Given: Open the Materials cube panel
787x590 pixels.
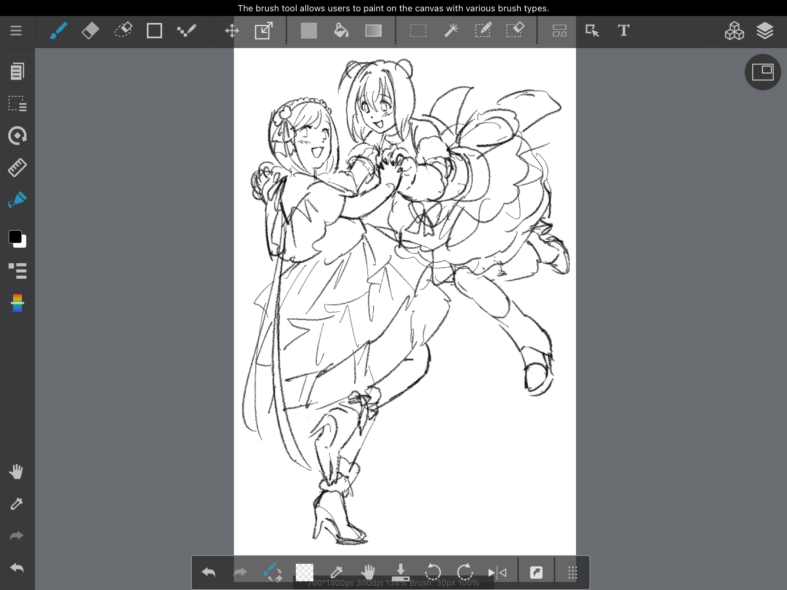Looking at the screenshot, I should point(734,31).
